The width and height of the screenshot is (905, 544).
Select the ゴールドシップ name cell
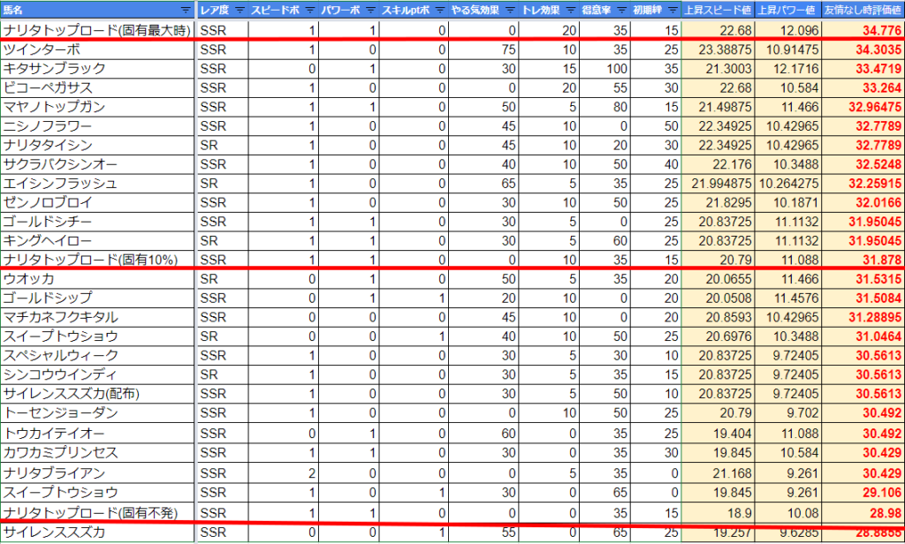[x=97, y=298]
